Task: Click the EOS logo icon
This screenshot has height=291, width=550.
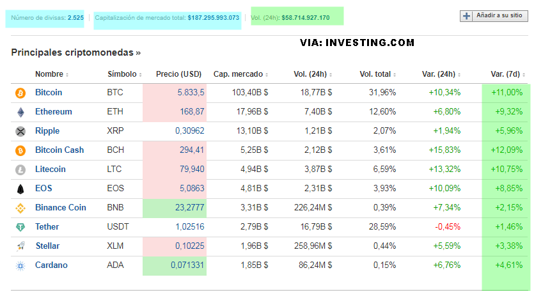Action: (x=20, y=189)
